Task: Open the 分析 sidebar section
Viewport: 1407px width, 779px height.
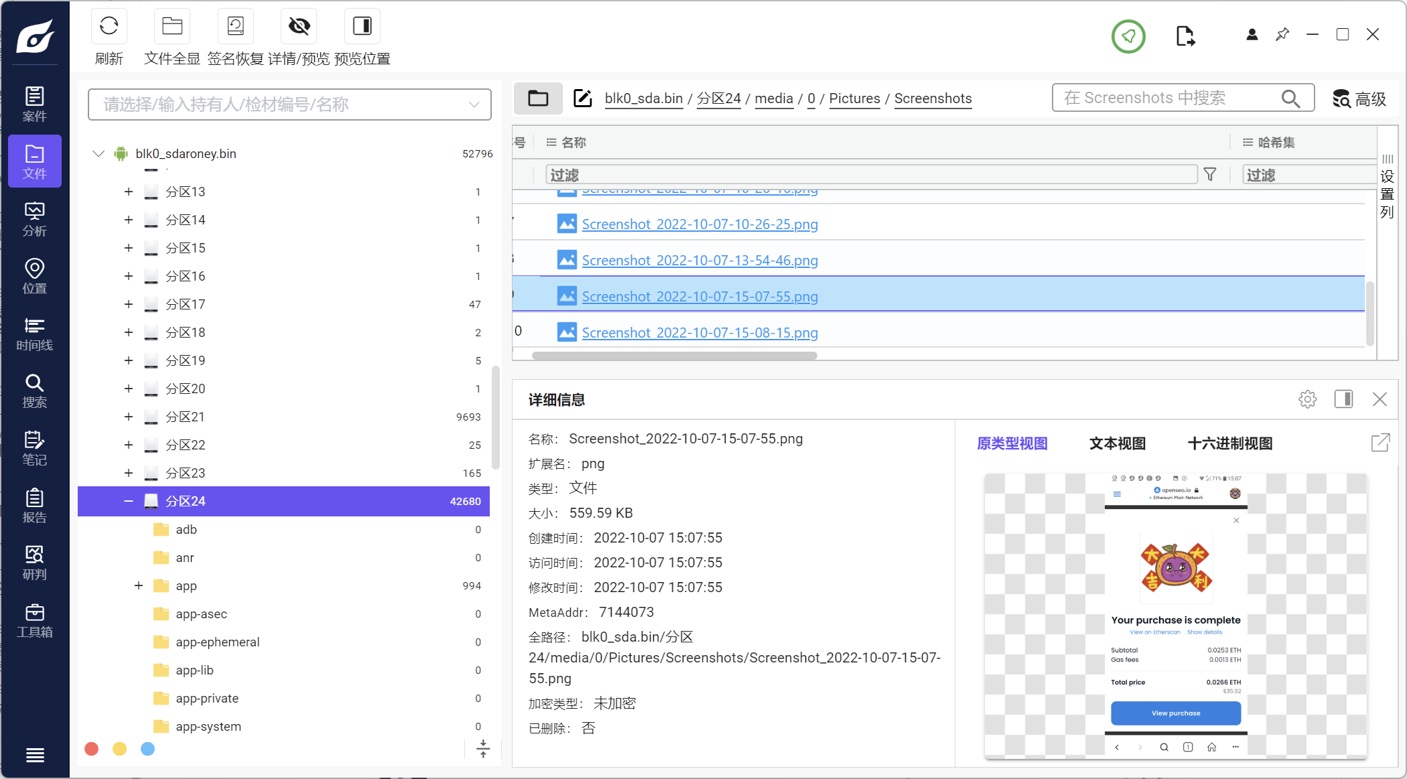Action: pos(35,219)
